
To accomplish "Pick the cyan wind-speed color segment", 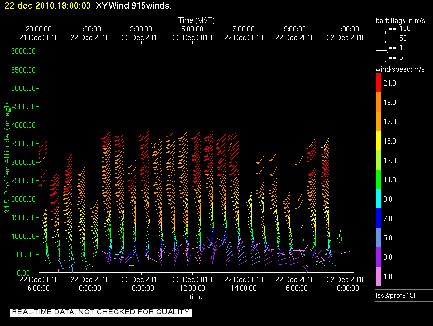I will (378, 199).
